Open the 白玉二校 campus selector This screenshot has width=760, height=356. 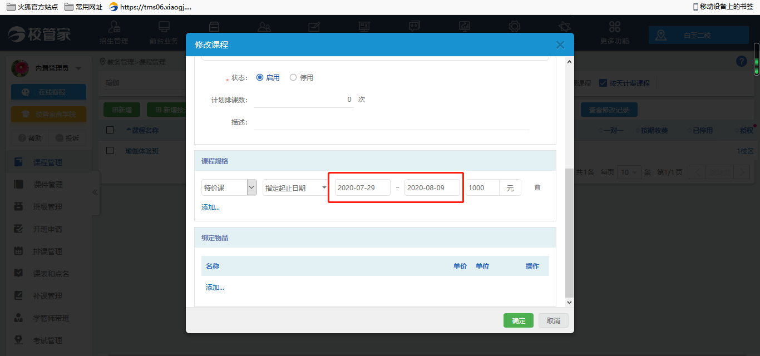pyautogui.click(x=698, y=35)
